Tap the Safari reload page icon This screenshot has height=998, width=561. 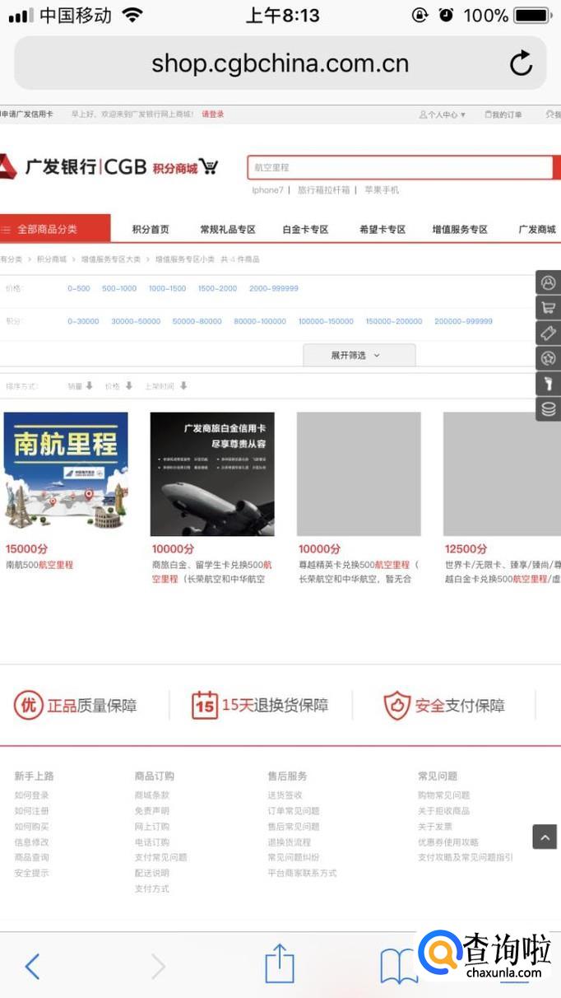(x=521, y=63)
